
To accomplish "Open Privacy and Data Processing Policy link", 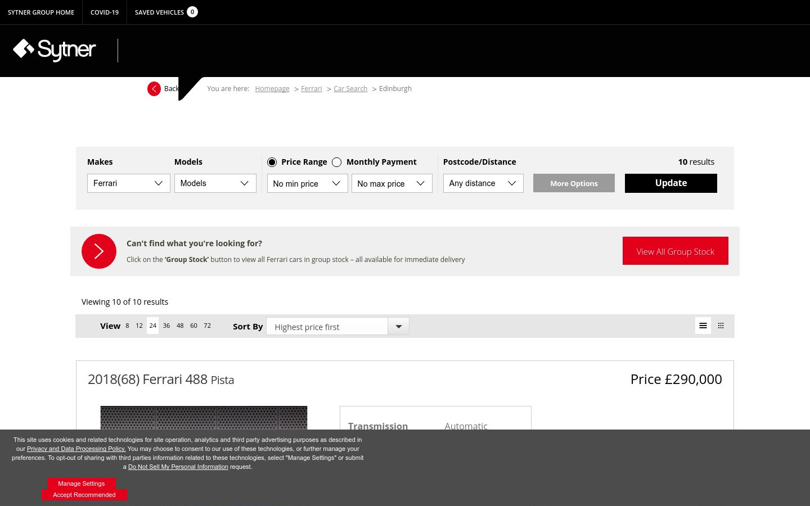I will [x=76, y=449].
